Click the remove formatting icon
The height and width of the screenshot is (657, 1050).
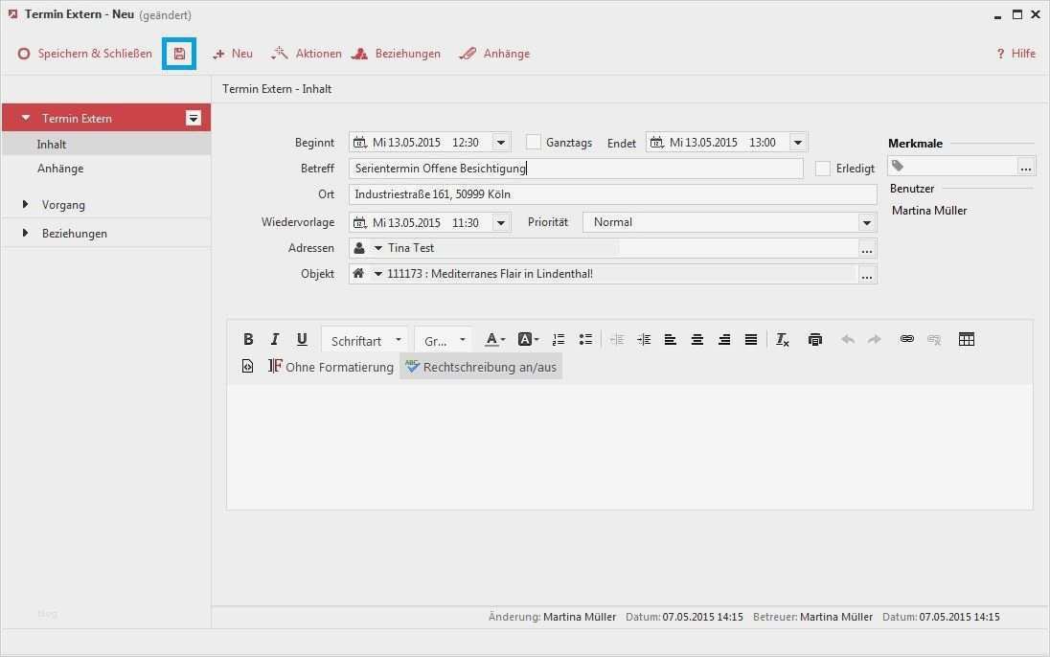click(x=782, y=340)
